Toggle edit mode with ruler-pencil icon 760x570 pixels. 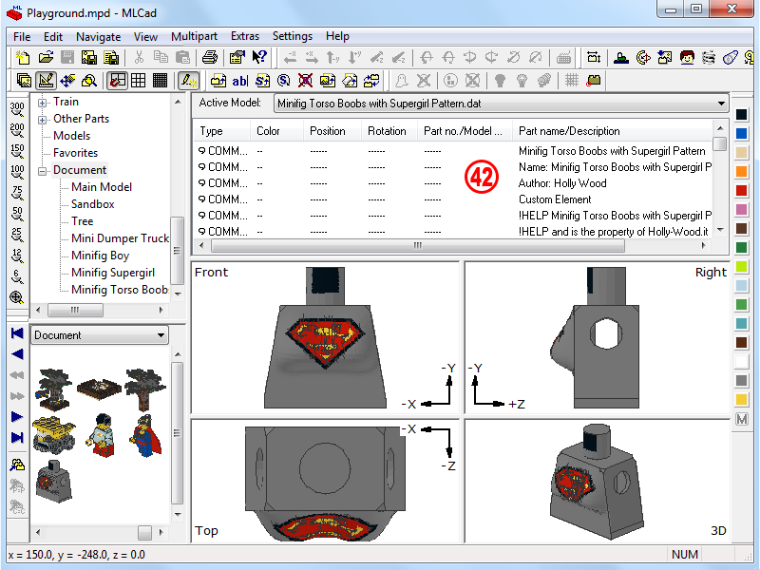[x=46, y=81]
